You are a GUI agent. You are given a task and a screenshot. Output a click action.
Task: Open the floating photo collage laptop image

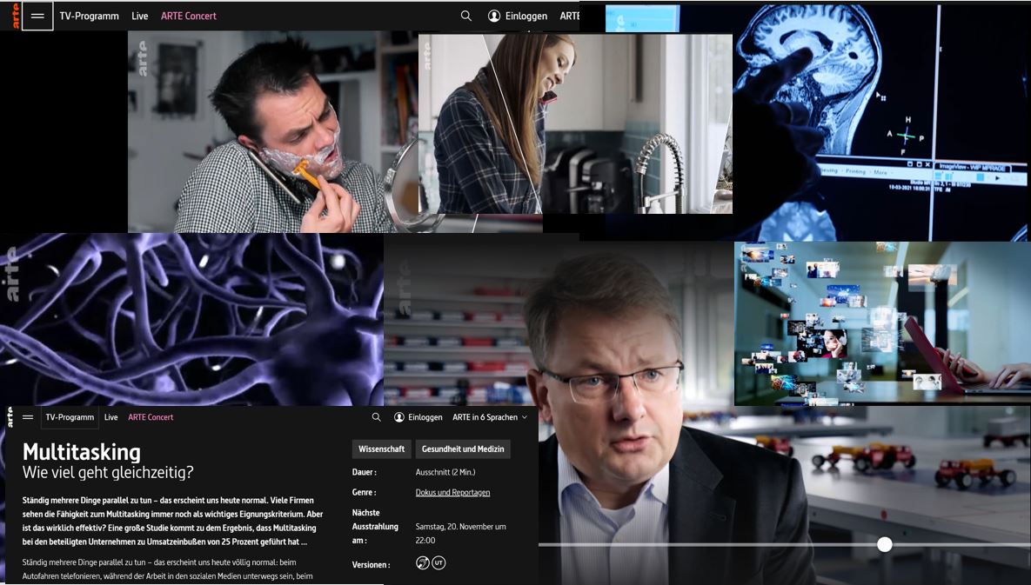click(x=882, y=323)
